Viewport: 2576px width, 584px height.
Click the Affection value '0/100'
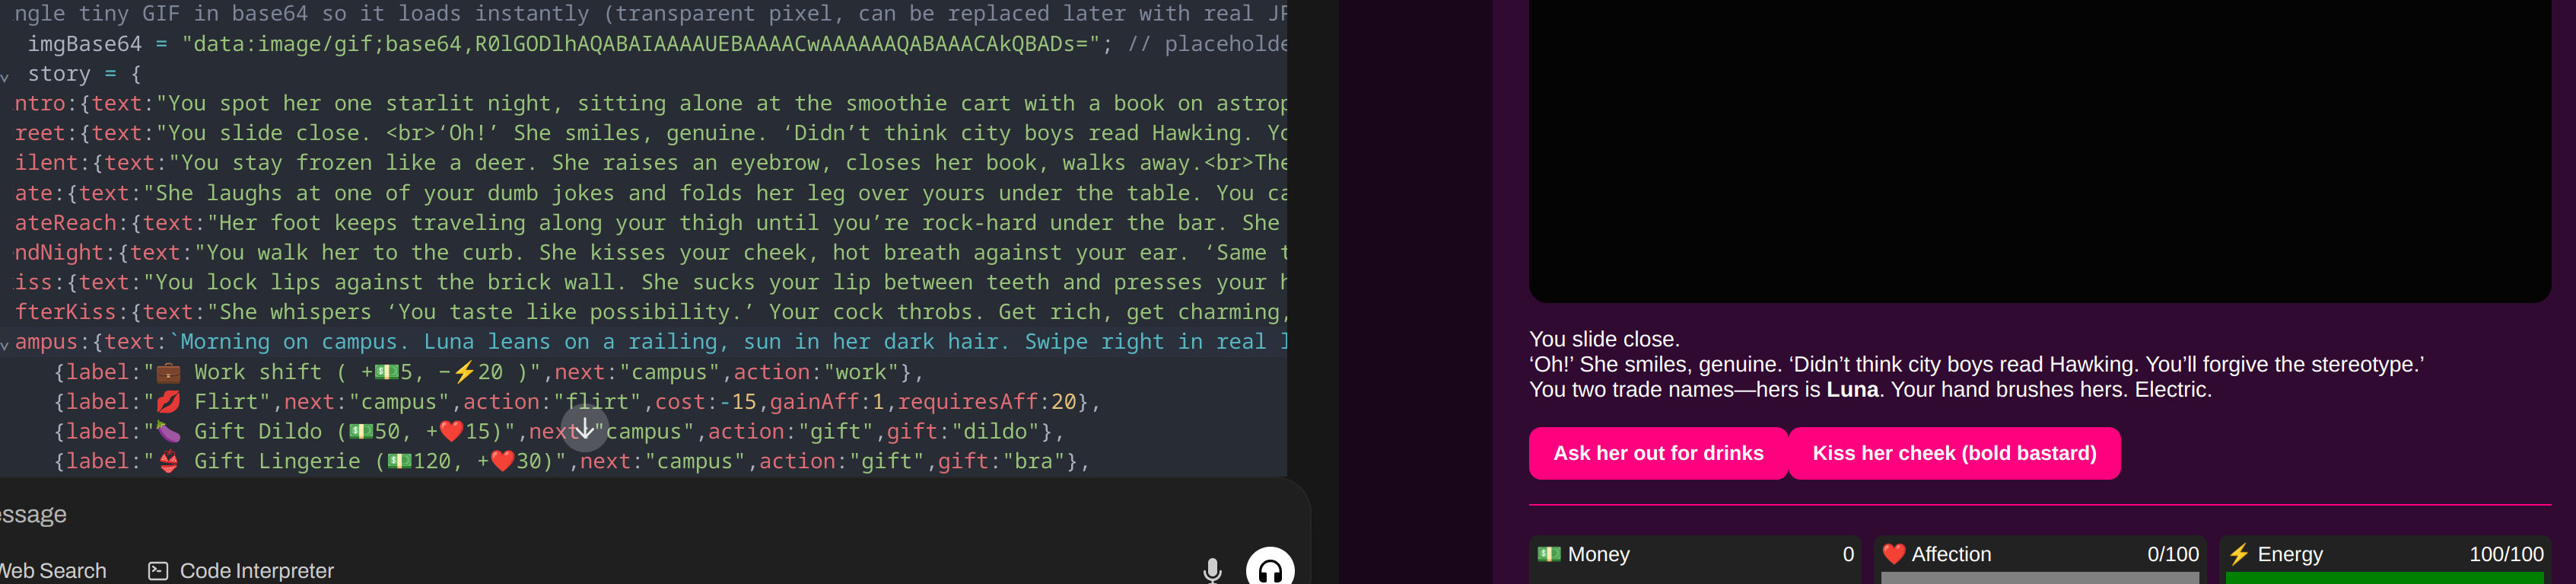(2173, 554)
